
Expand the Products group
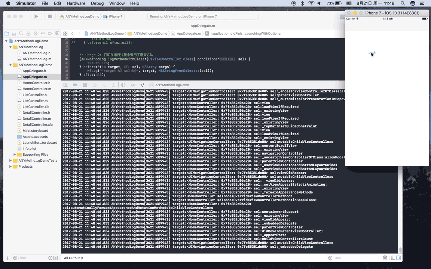tap(10, 167)
